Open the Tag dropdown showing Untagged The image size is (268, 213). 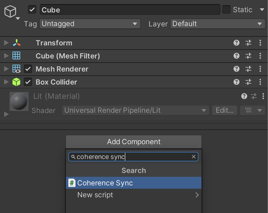(90, 24)
